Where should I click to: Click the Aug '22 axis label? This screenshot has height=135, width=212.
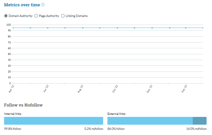pos(80,89)
